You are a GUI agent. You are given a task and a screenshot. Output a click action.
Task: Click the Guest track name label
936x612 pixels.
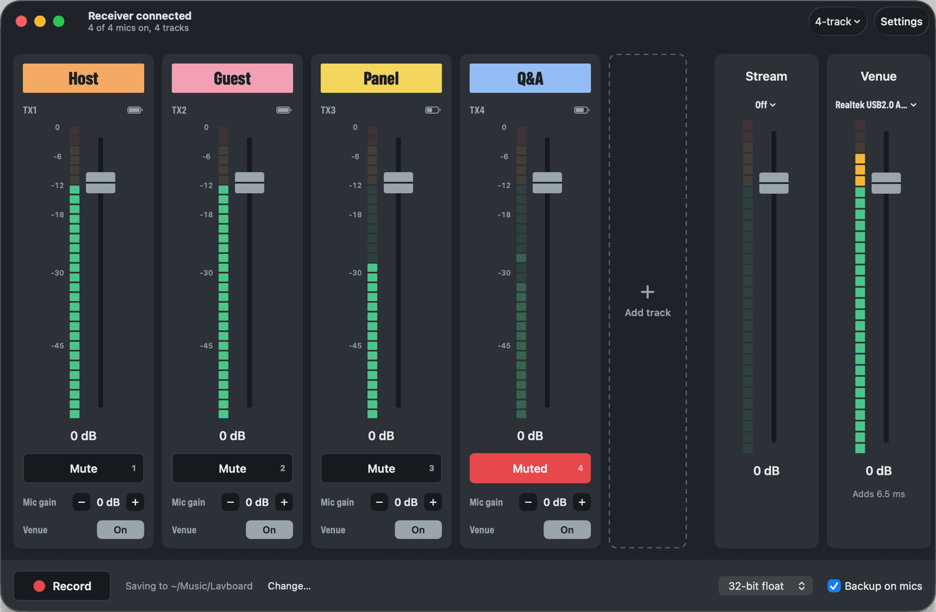(232, 78)
